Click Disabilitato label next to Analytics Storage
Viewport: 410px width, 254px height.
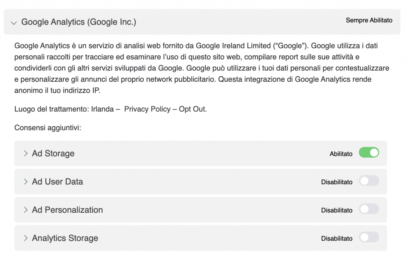click(x=337, y=239)
